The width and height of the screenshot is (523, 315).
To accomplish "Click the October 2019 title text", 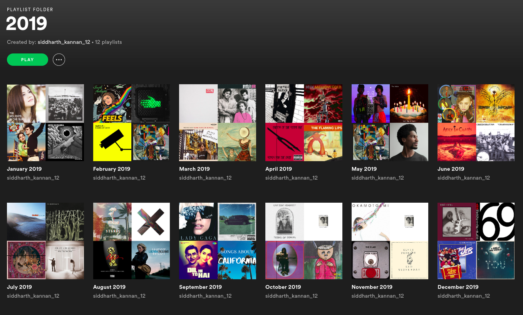I will pyautogui.click(x=283, y=287).
